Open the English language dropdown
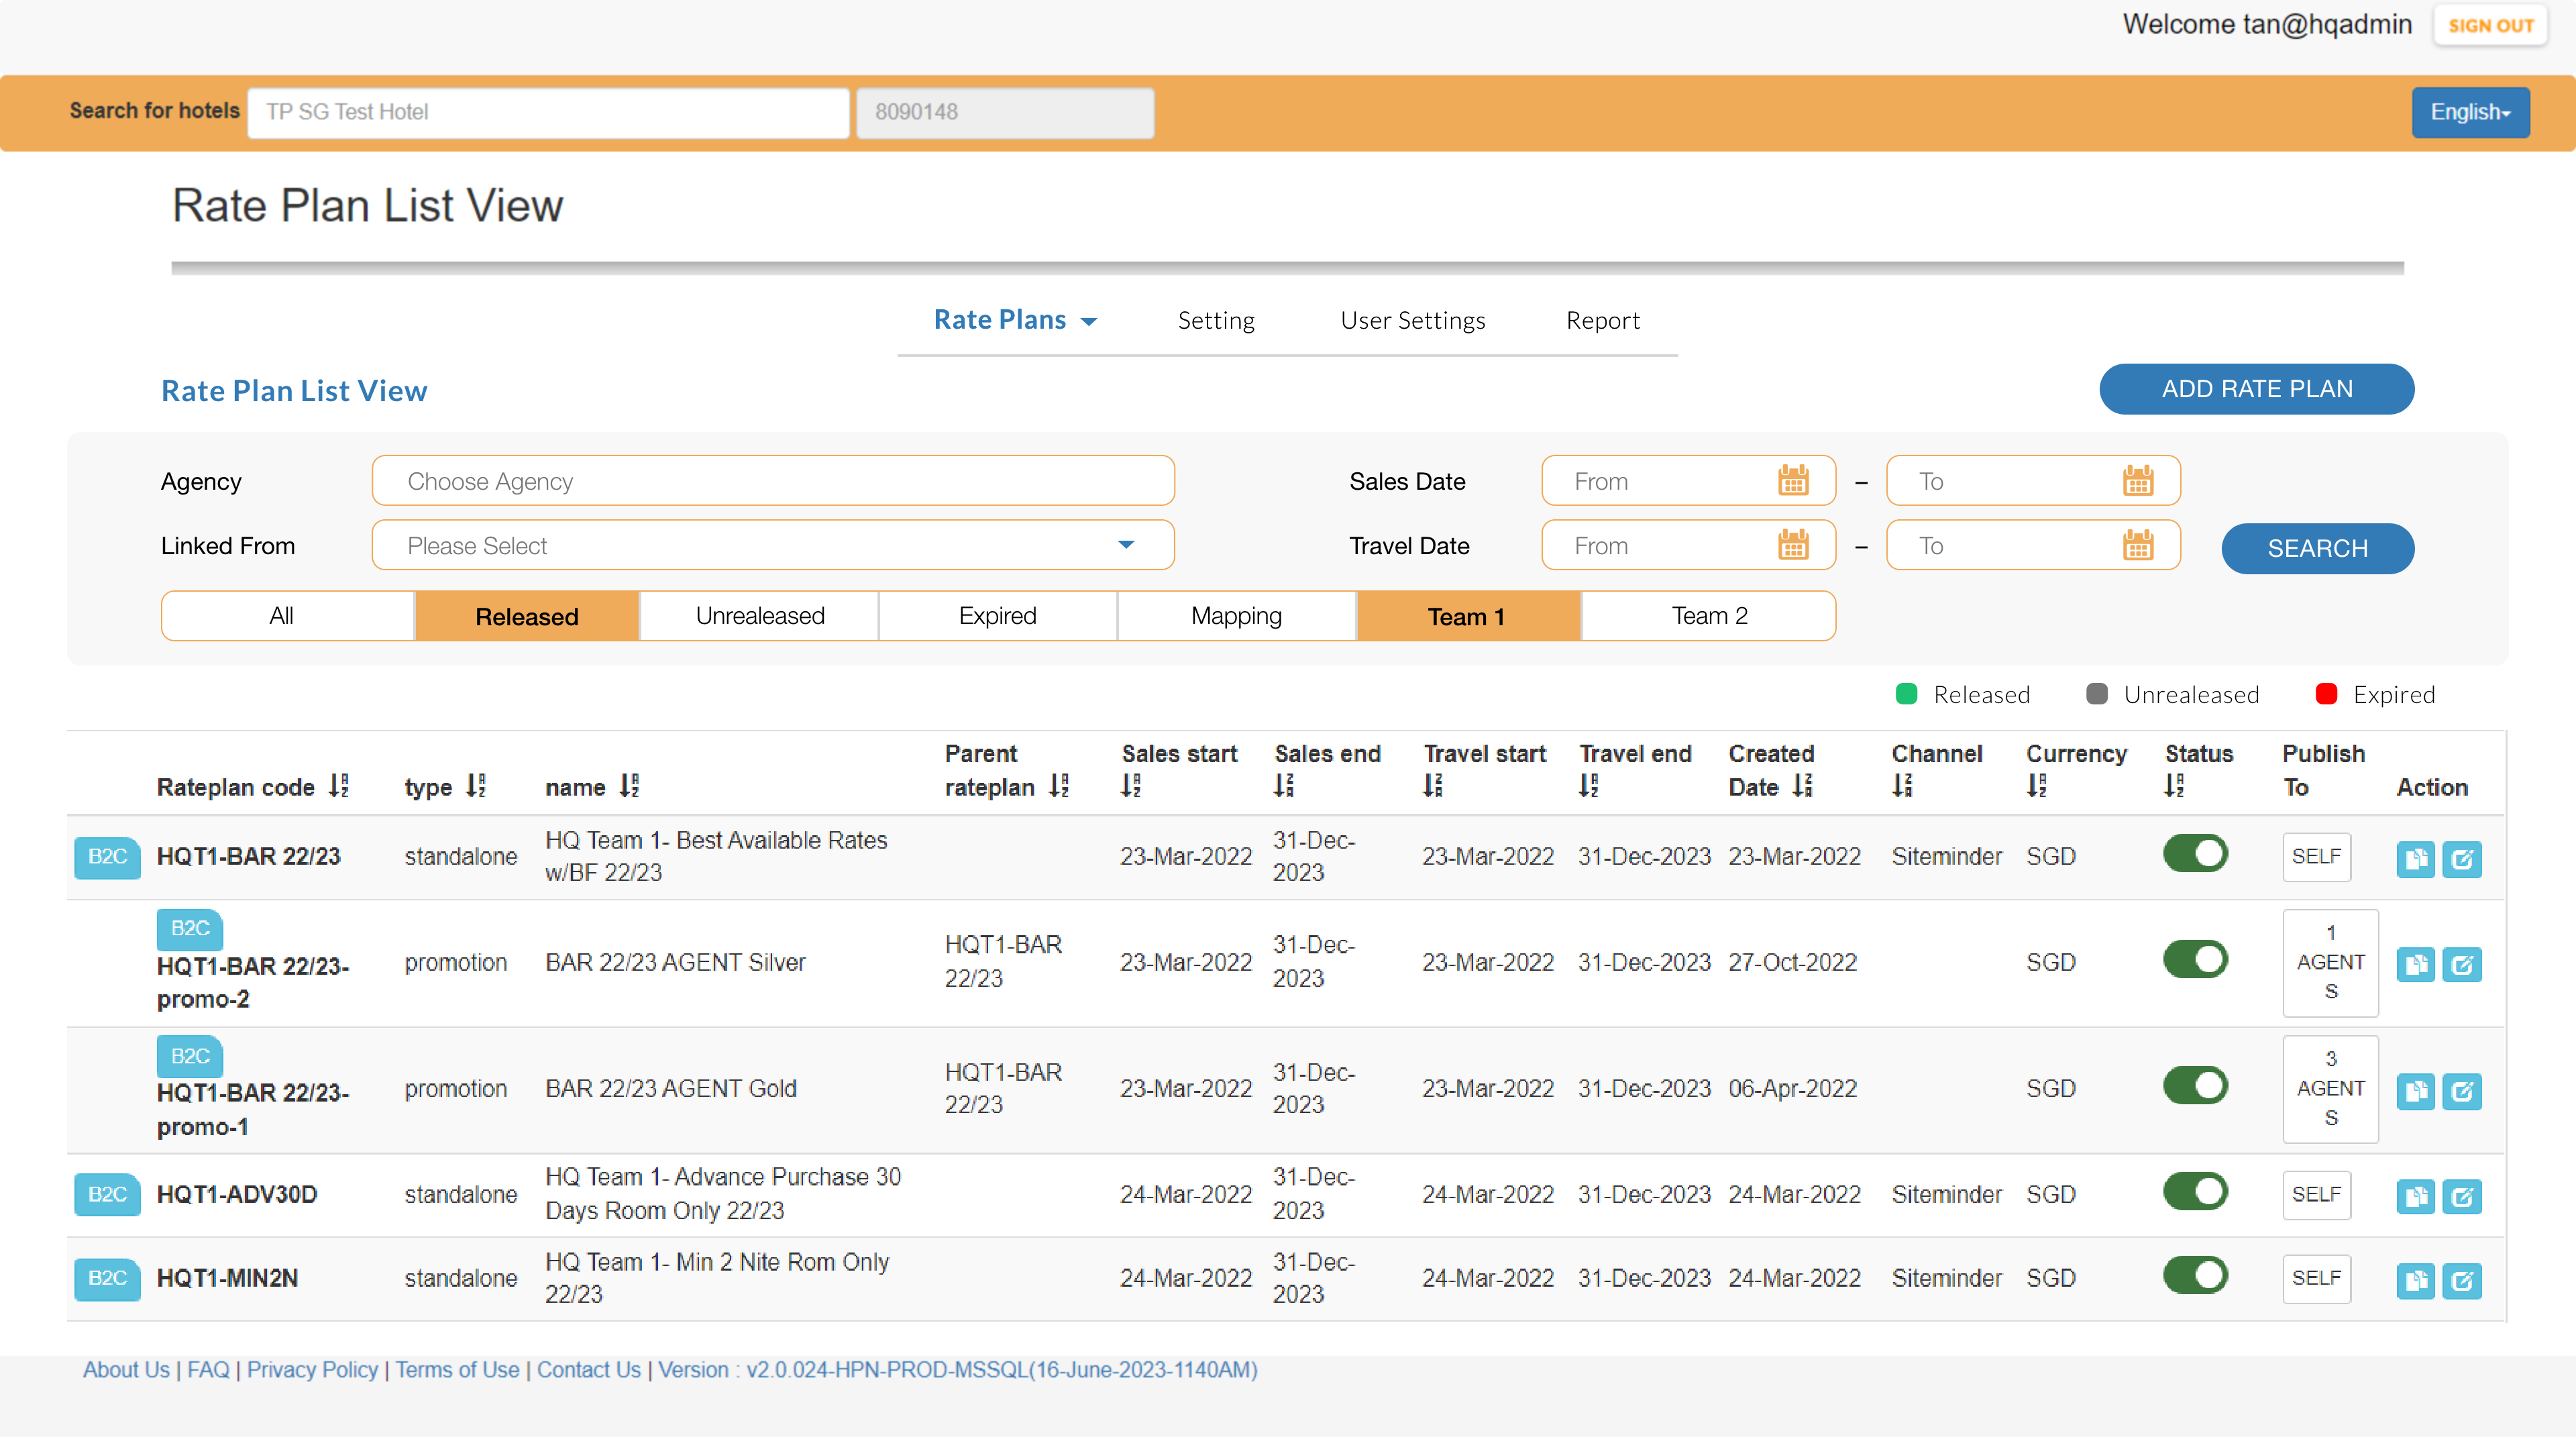2576x1437 pixels. 2470,112
